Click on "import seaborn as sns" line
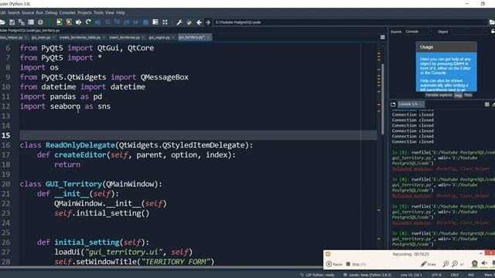The width and height of the screenshot is (495, 278). 65,107
